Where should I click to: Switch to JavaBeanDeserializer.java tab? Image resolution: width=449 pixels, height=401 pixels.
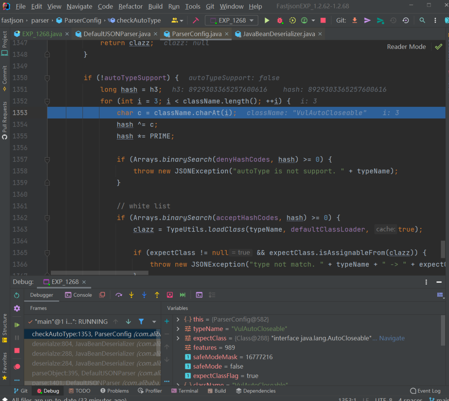pos(279,34)
